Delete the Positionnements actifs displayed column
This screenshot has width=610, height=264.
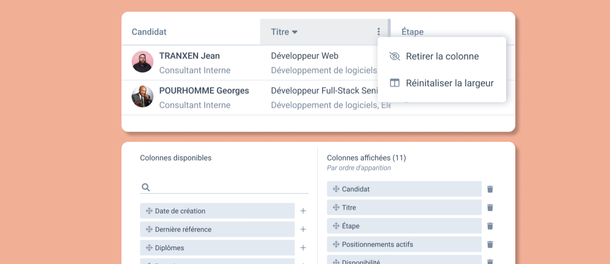click(490, 244)
